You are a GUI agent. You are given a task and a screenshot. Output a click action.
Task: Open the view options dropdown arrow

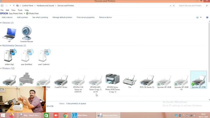point(201,17)
